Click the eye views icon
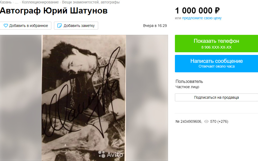Screen dimensions: 258x161 click(x=206, y=121)
